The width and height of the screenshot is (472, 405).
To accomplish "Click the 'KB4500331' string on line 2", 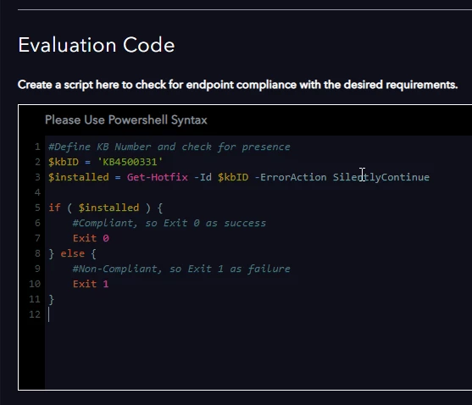I will tap(130, 162).
